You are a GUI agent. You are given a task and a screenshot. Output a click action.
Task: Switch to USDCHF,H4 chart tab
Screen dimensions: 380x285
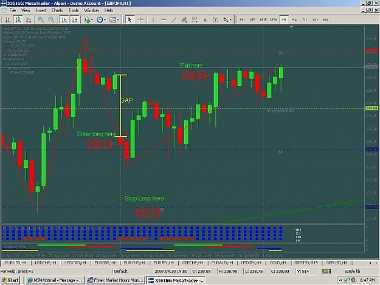tap(46, 263)
